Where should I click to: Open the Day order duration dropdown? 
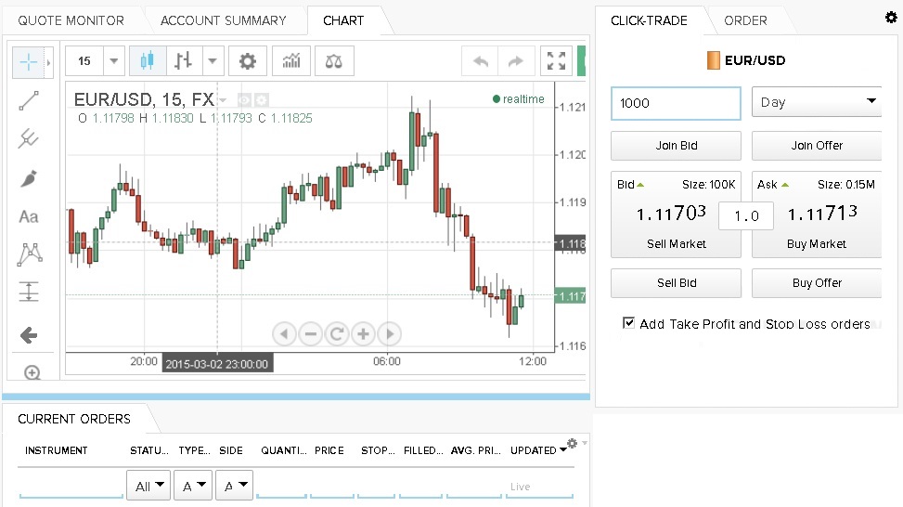[x=816, y=102]
